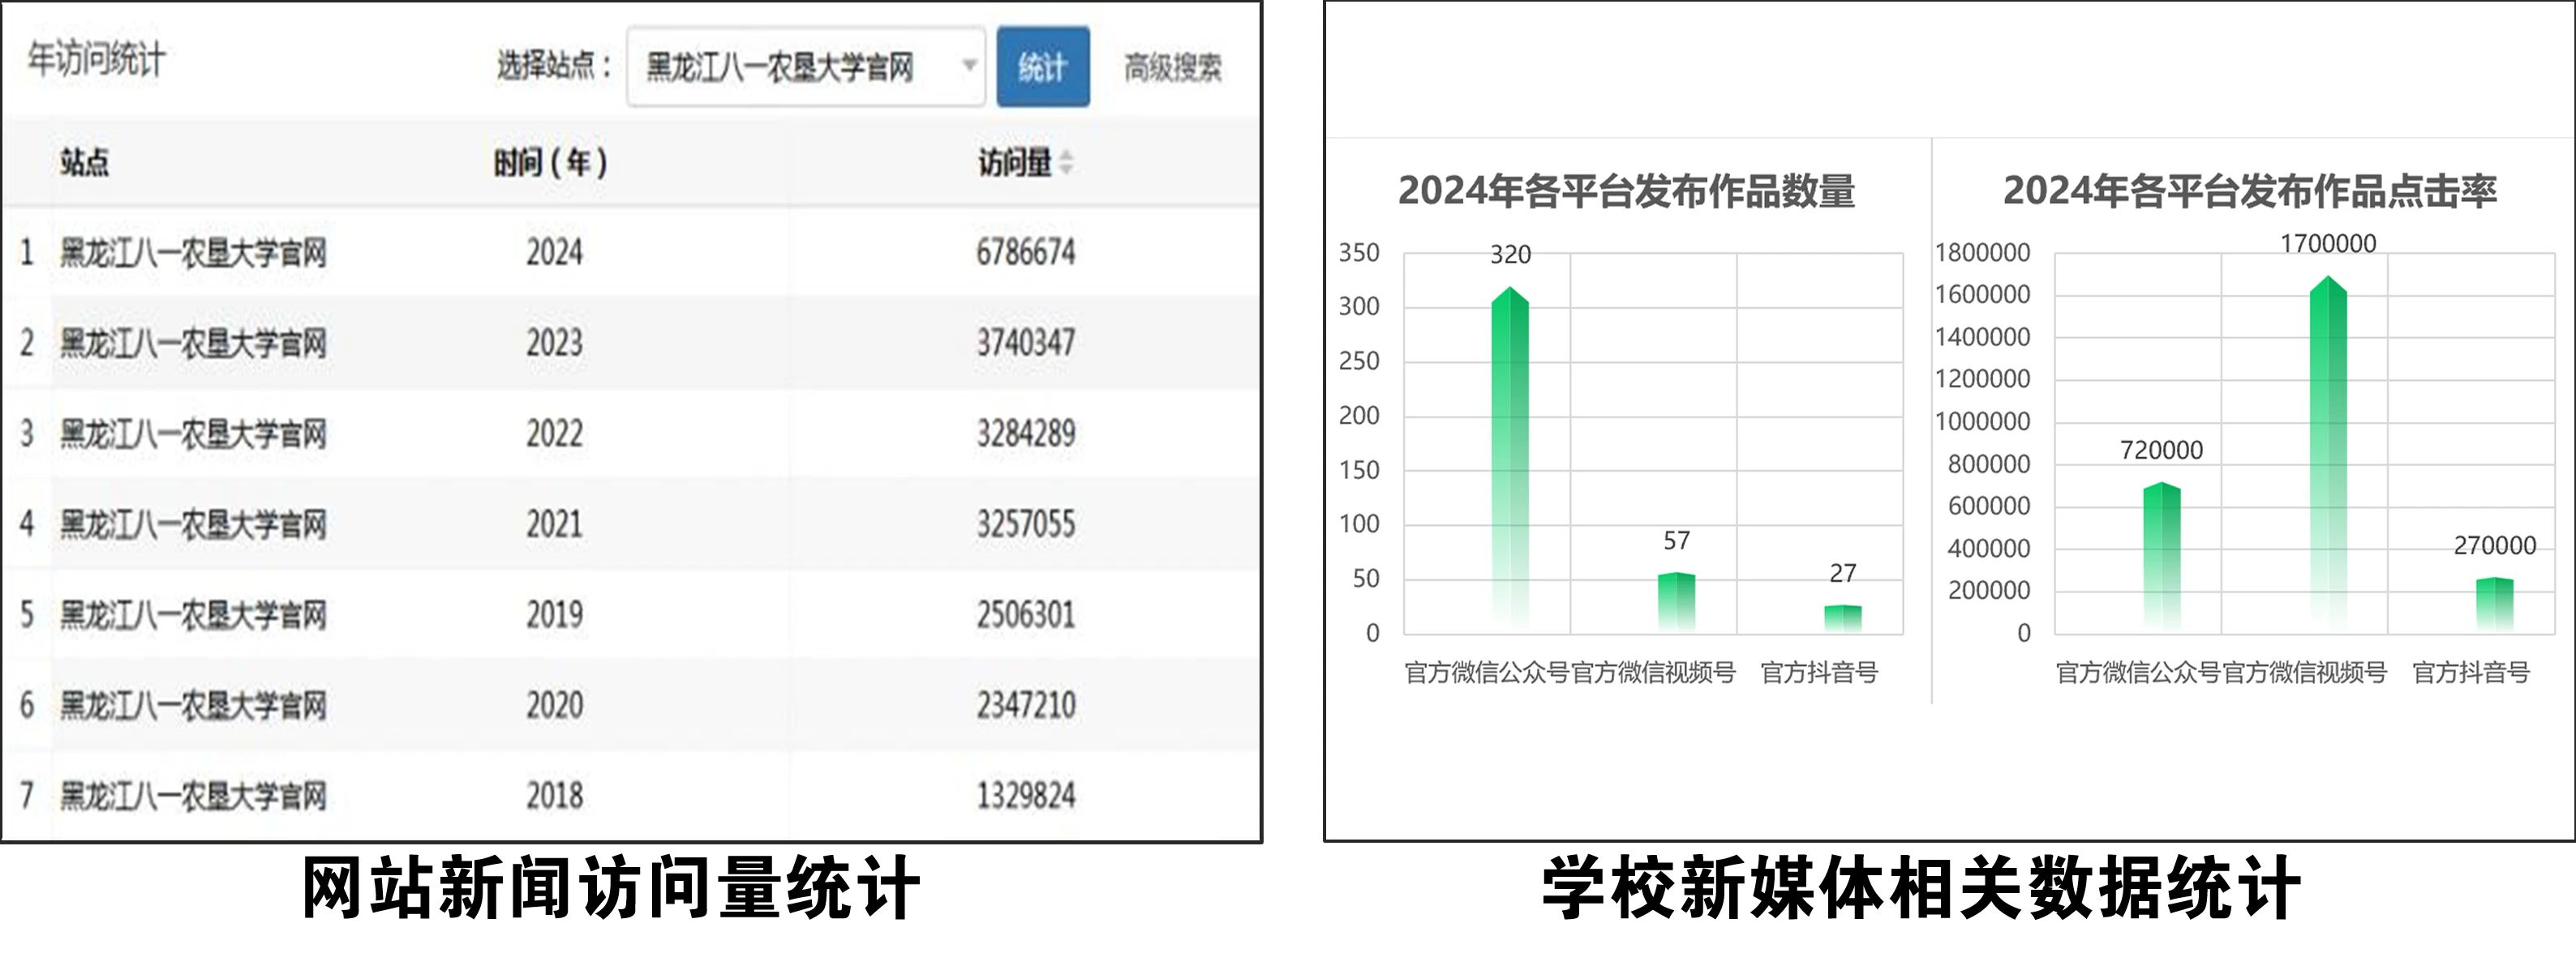This screenshot has width=2576, height=953.
Task: Click the 站点 column header
Action: point(84,162)
